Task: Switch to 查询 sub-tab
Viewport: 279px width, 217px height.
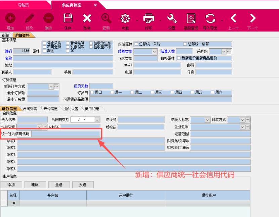Action: click(x=5, y=35)
